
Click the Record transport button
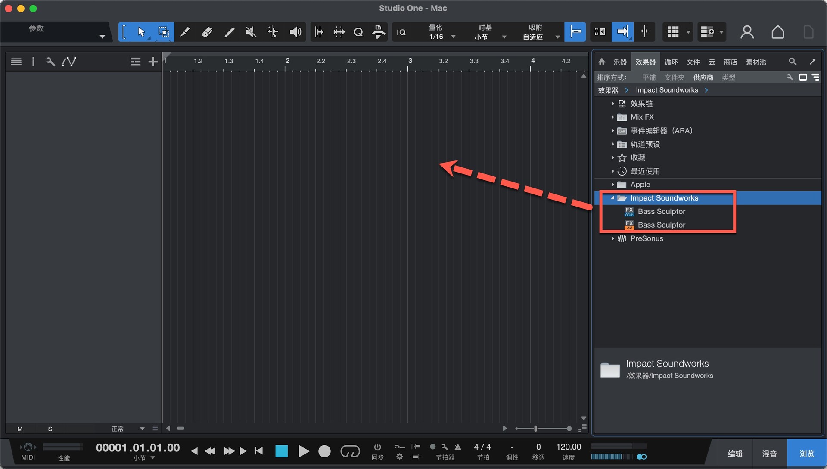[x=324, y=451]
